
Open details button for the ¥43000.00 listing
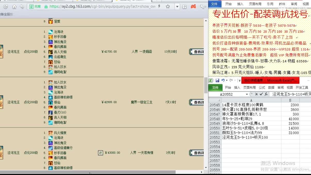(x=197, y=153)
